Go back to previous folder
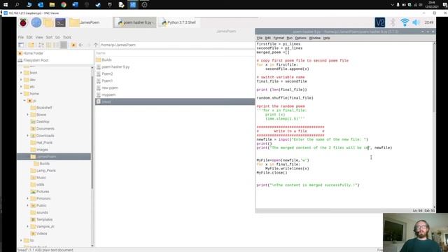This screenshot has width=448, height=252. [81, 45]
